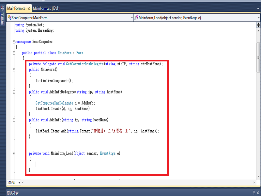
Task: Click 'listBox1.Invoke(d, ip, hostName);' line
Action: point(64,109)
